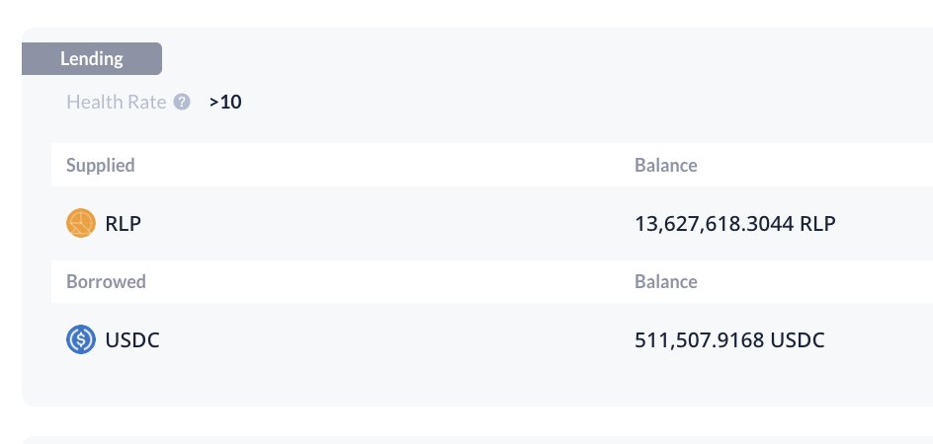Click the Borrowed column header

coord(106,281)
